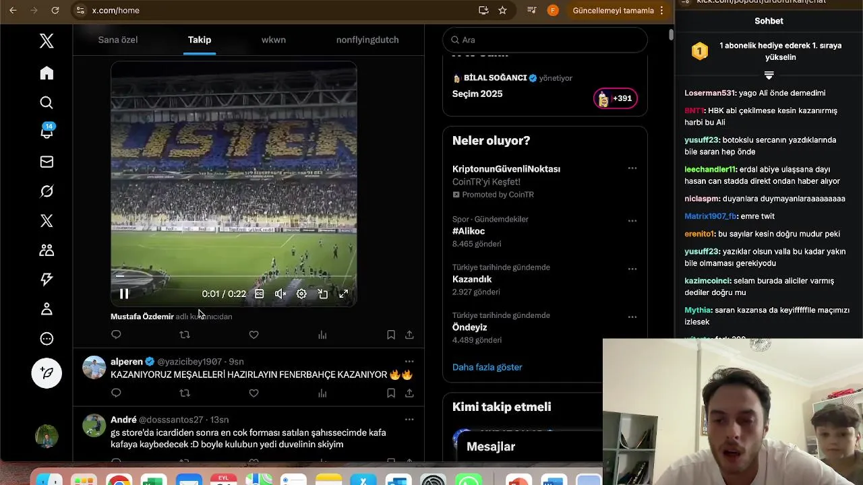
Task: Open Communities in the sidebar
Action: [47, 250]
